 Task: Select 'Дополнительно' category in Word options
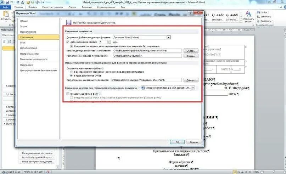pos(39,48)
